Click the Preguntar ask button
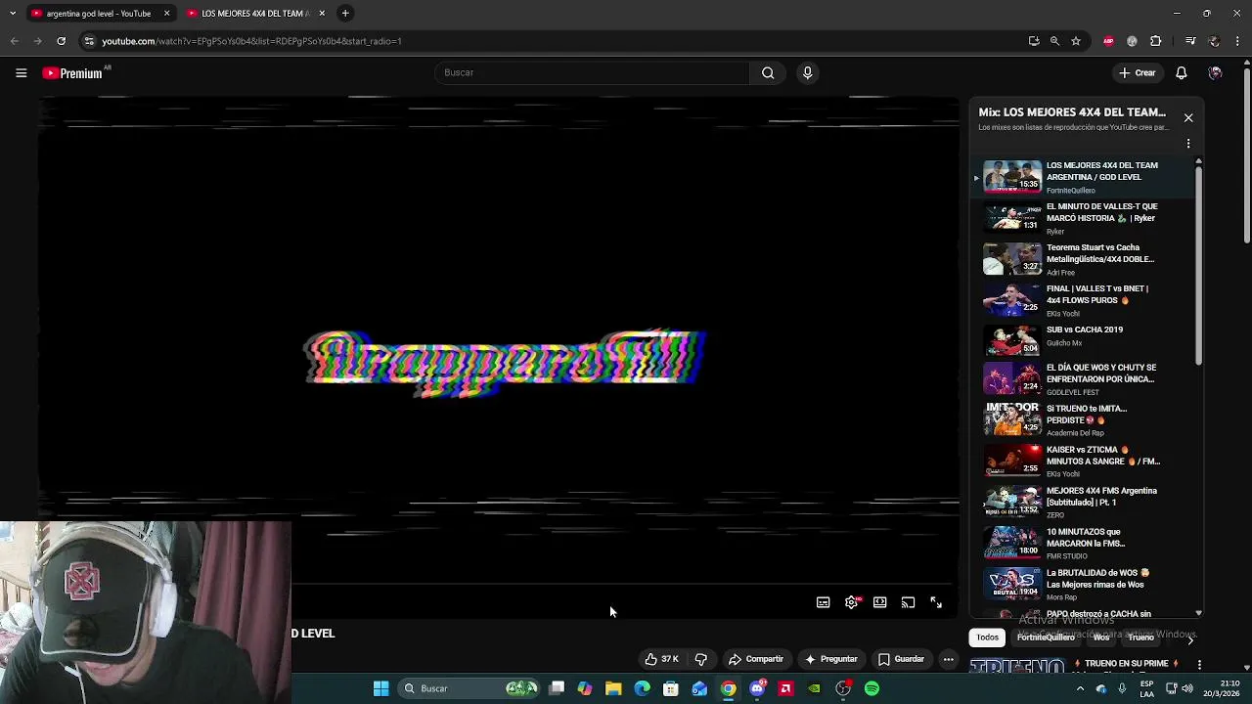1252x704 pixels. pyautogui.click(x=830, y=659)
